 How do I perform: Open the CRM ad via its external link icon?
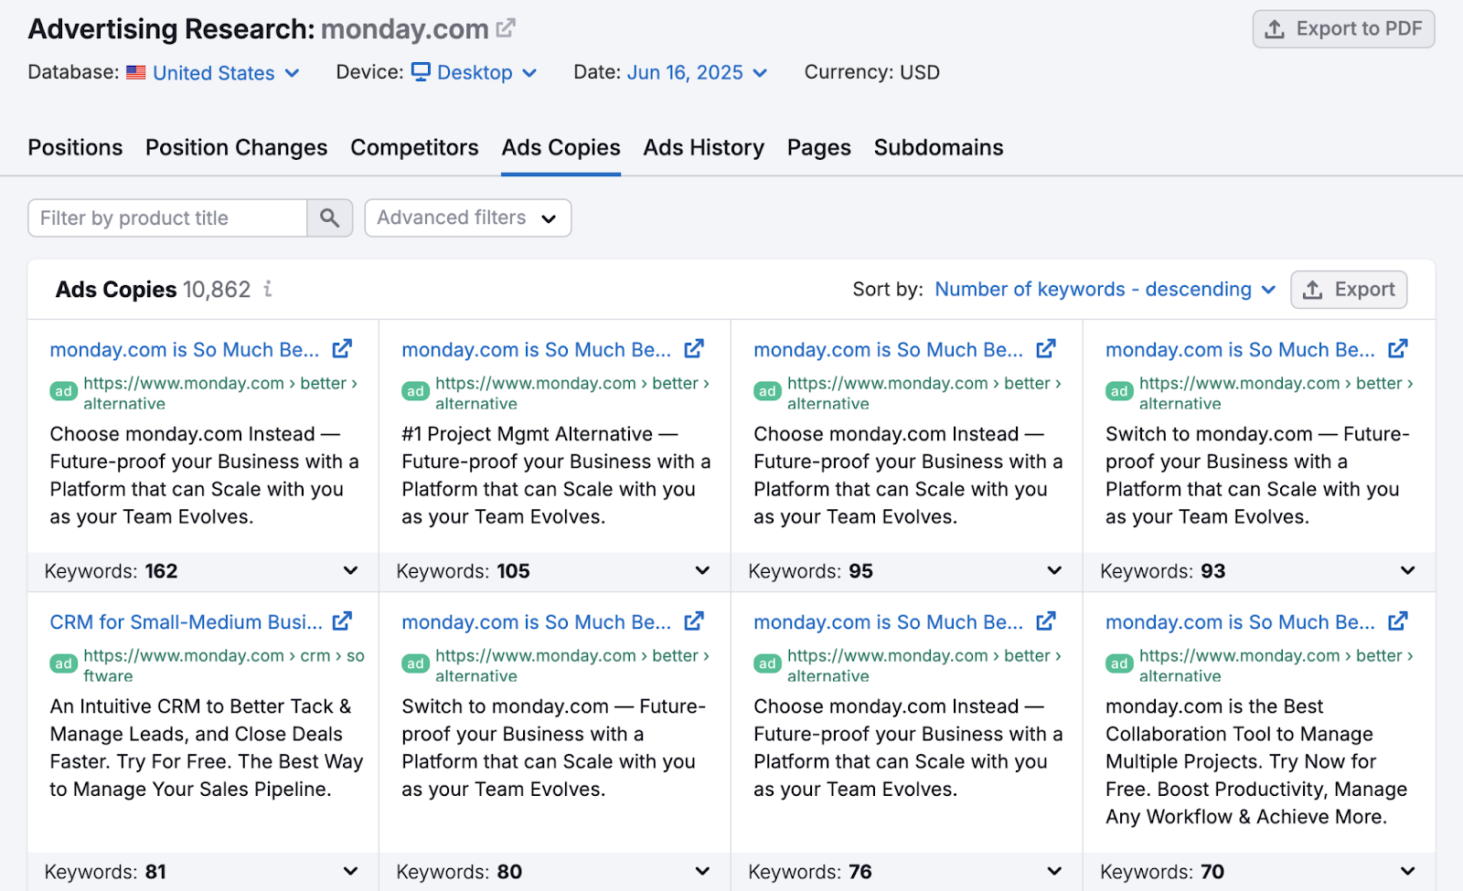click(x=341, y=621)
